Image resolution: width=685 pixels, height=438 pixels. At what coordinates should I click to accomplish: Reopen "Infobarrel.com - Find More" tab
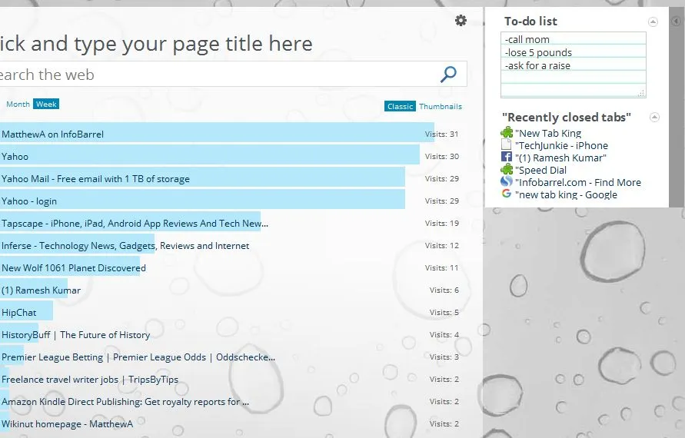[x=578, y=182]
